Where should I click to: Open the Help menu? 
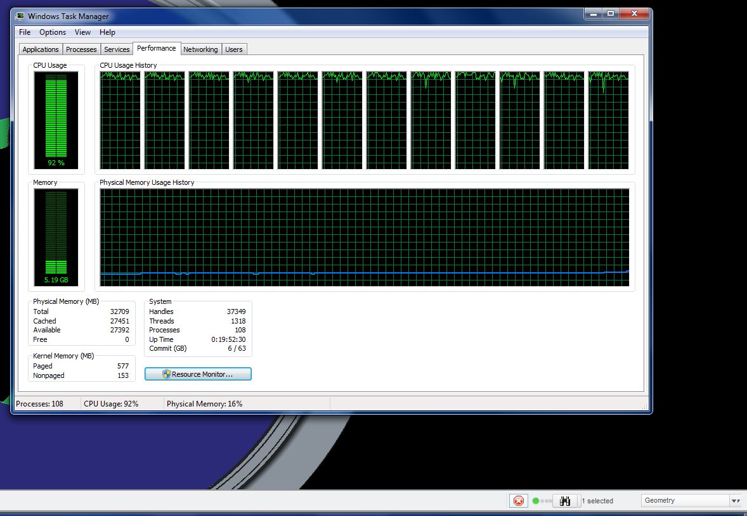click(107, 32)
